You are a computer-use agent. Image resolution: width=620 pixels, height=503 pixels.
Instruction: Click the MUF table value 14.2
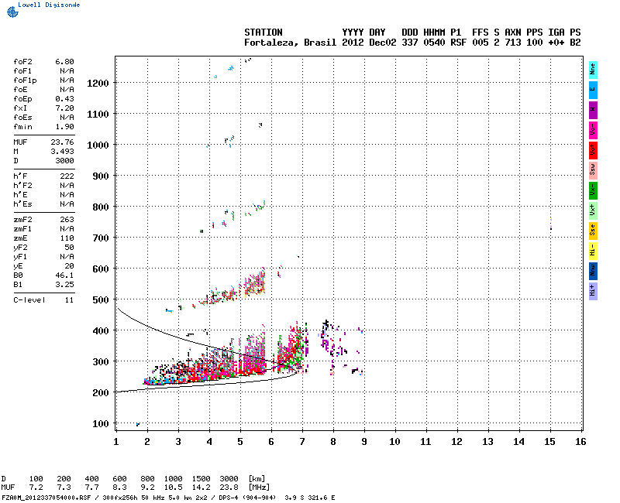201,488
